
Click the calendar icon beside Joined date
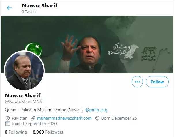tap(7, 124)
